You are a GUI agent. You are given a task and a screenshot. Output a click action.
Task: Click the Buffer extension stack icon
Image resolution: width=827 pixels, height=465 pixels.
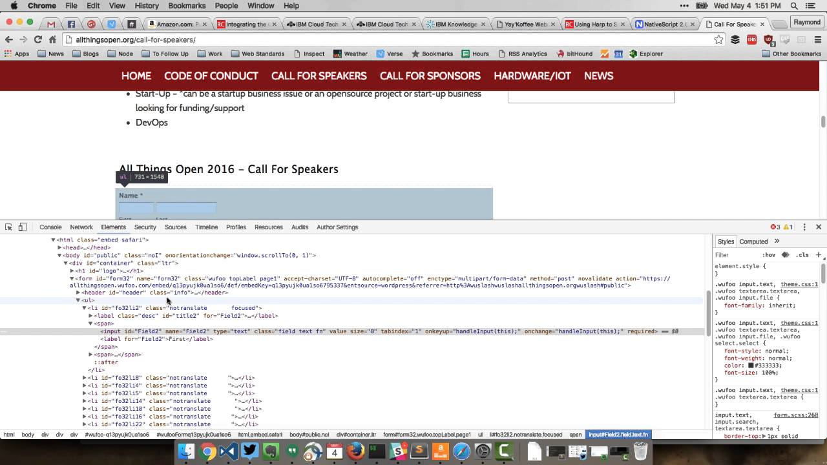pos(735,39)
